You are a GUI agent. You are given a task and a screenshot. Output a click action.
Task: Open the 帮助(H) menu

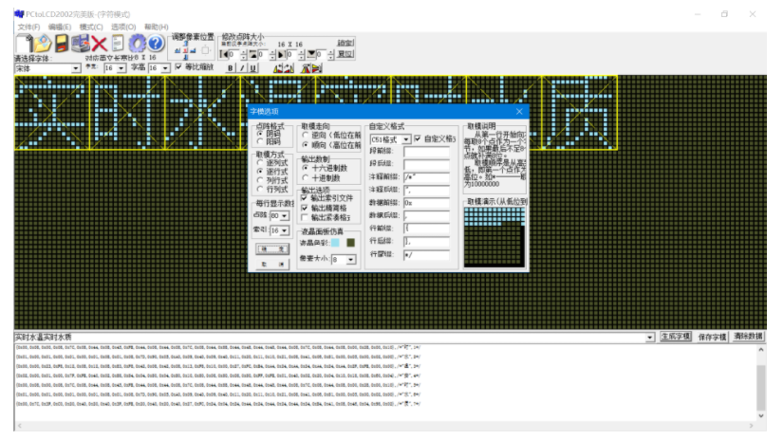156,27
